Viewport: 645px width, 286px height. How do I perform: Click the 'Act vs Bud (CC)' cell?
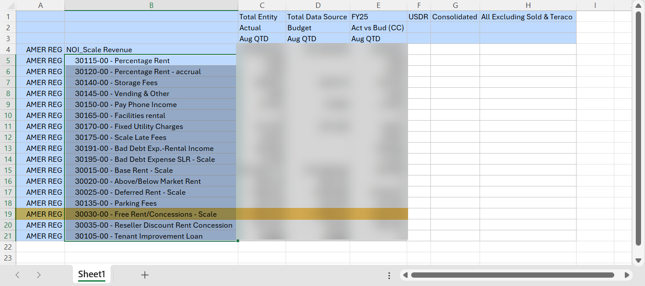(x=378, y=28)
